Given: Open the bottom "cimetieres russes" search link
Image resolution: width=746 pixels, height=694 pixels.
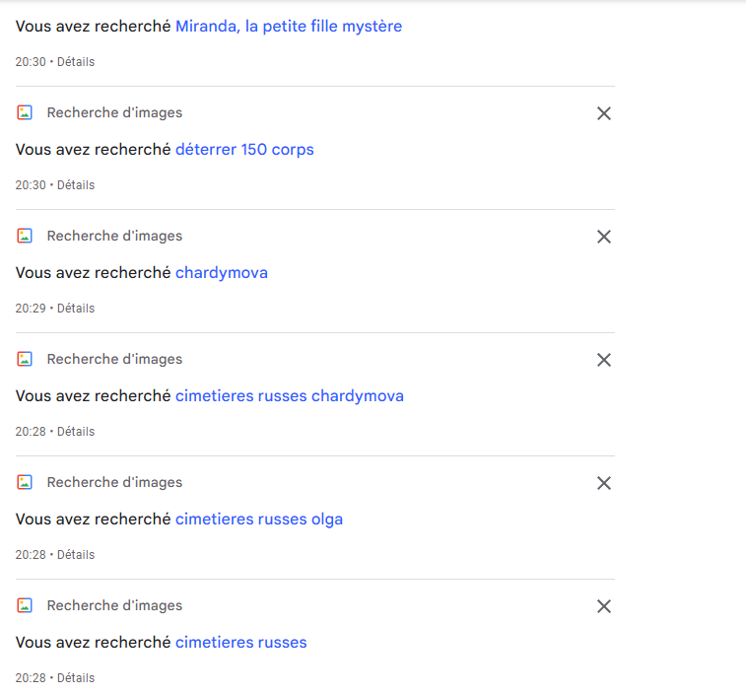Looking at the screenshot, I should pos(241,643).
